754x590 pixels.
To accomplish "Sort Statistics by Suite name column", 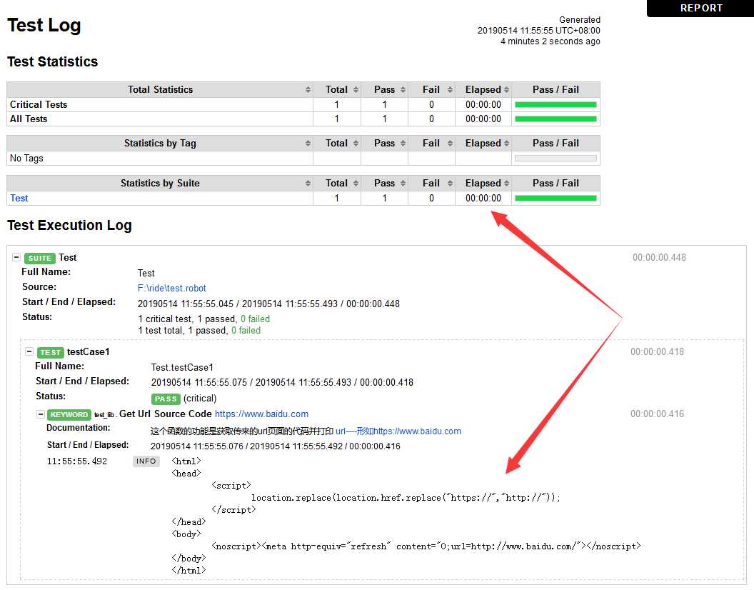I will [x=308, y=184].
